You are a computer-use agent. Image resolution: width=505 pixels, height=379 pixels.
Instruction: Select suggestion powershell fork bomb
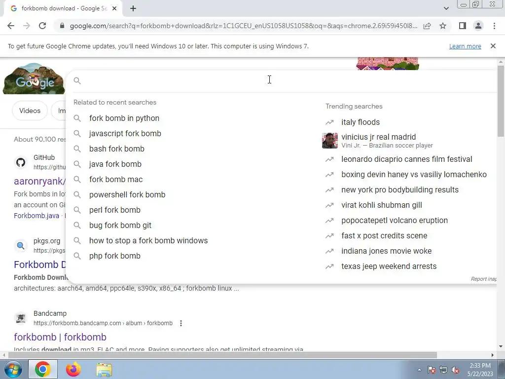pyautogui.click(x=127, y=194)
